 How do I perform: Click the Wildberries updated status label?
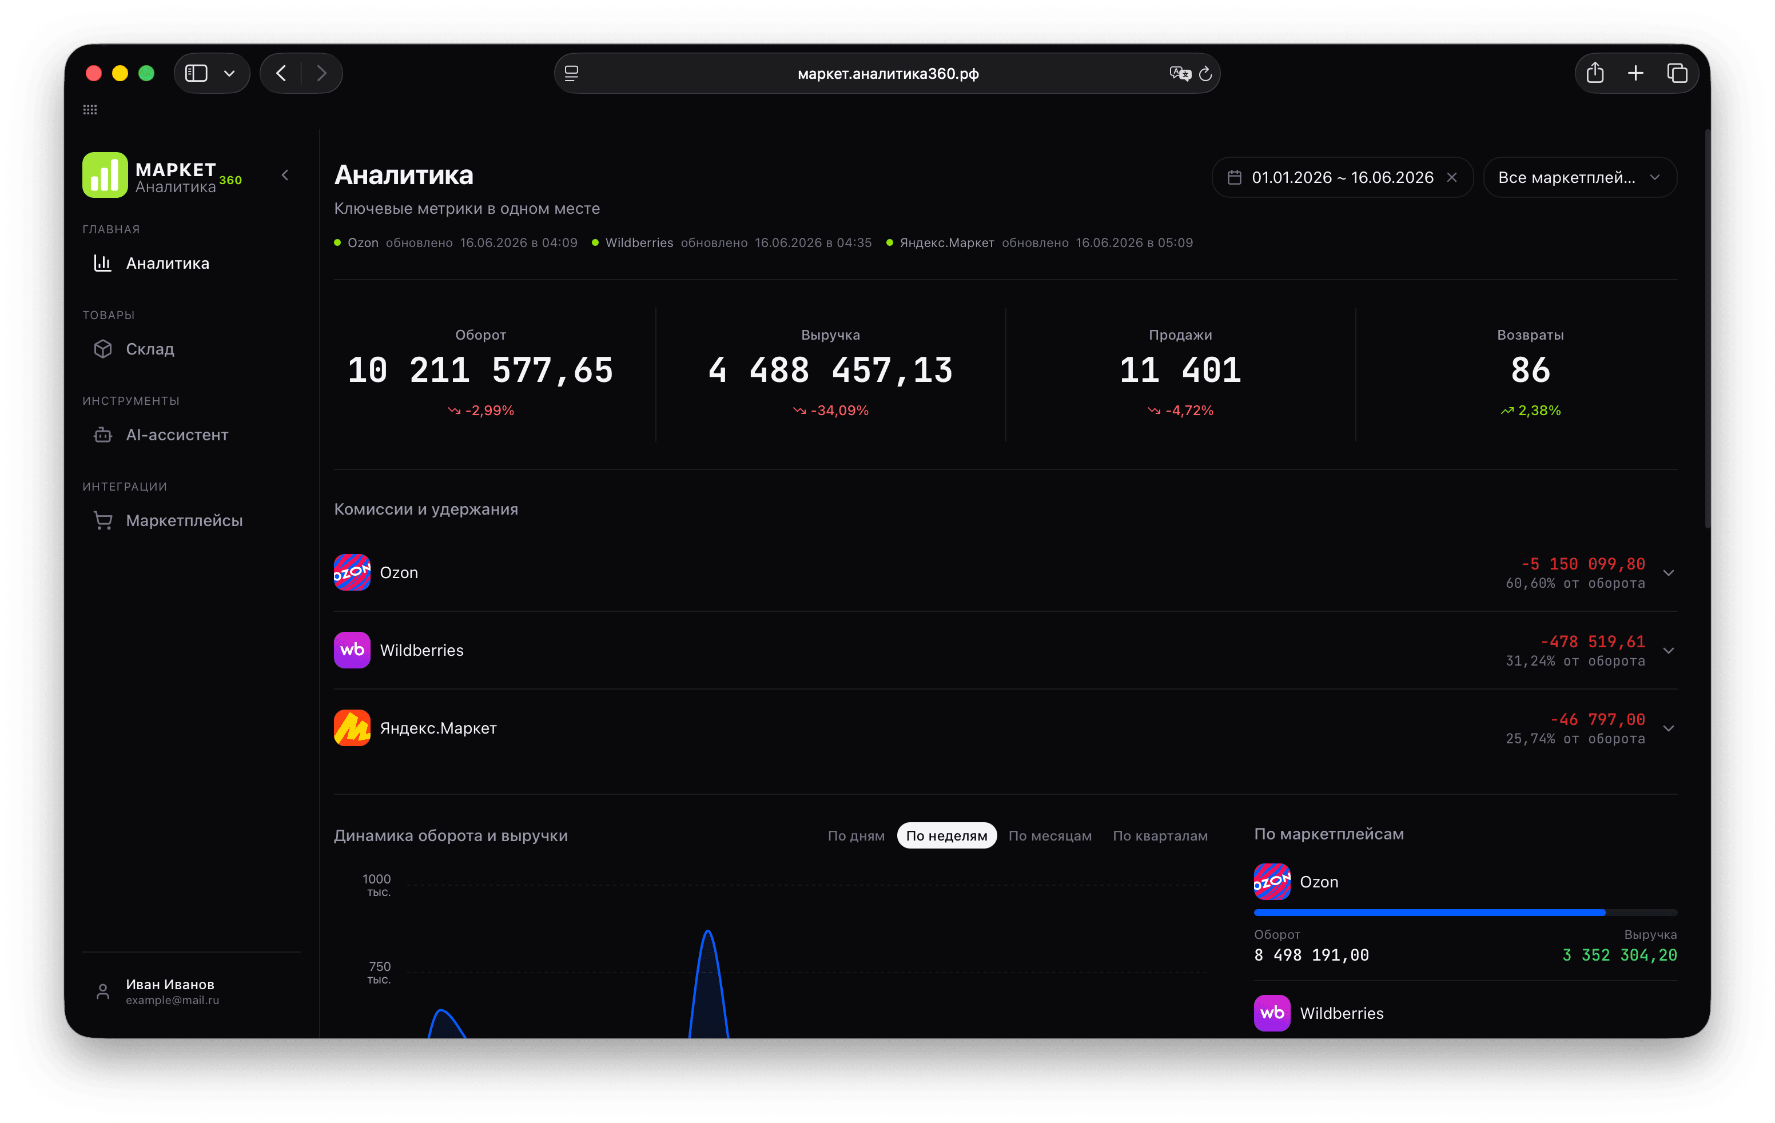732,242
